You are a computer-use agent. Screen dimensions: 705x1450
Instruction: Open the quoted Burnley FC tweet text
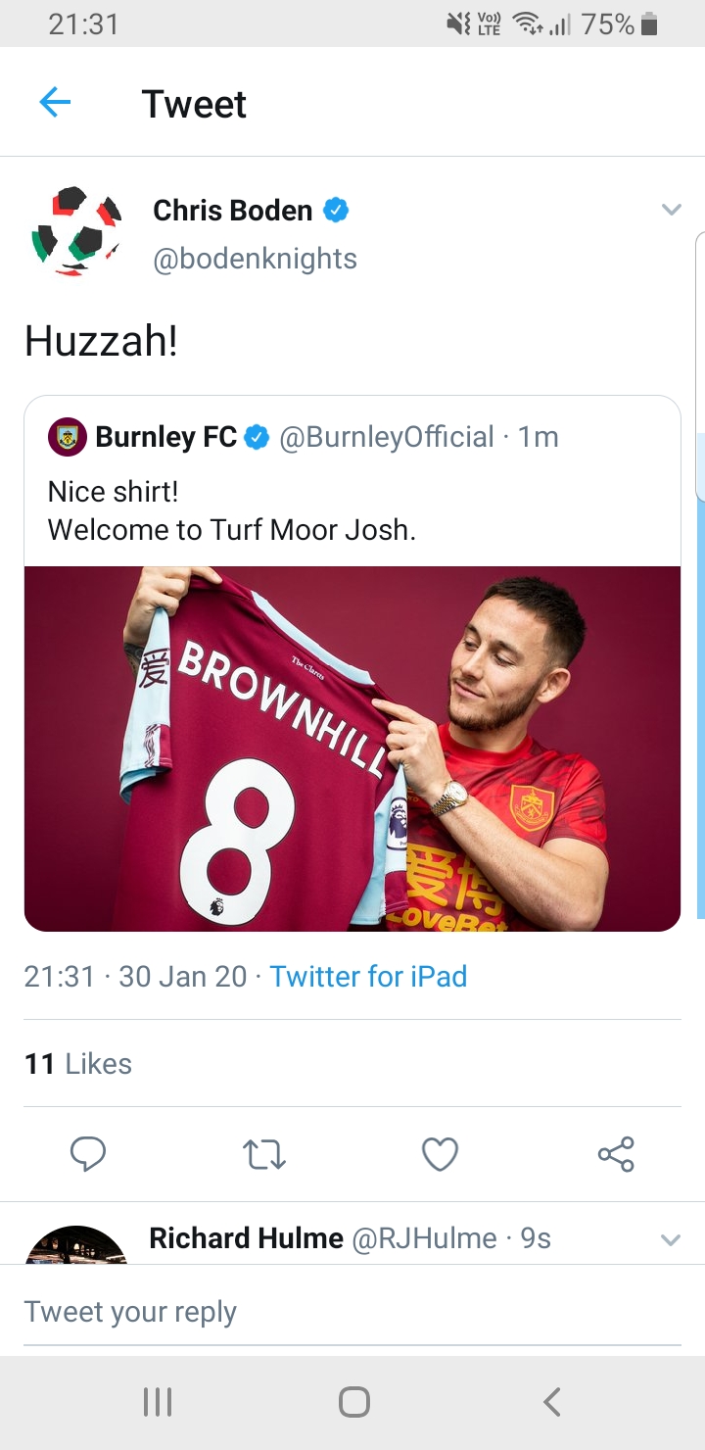pyautogui.click(x=232, y=510)
